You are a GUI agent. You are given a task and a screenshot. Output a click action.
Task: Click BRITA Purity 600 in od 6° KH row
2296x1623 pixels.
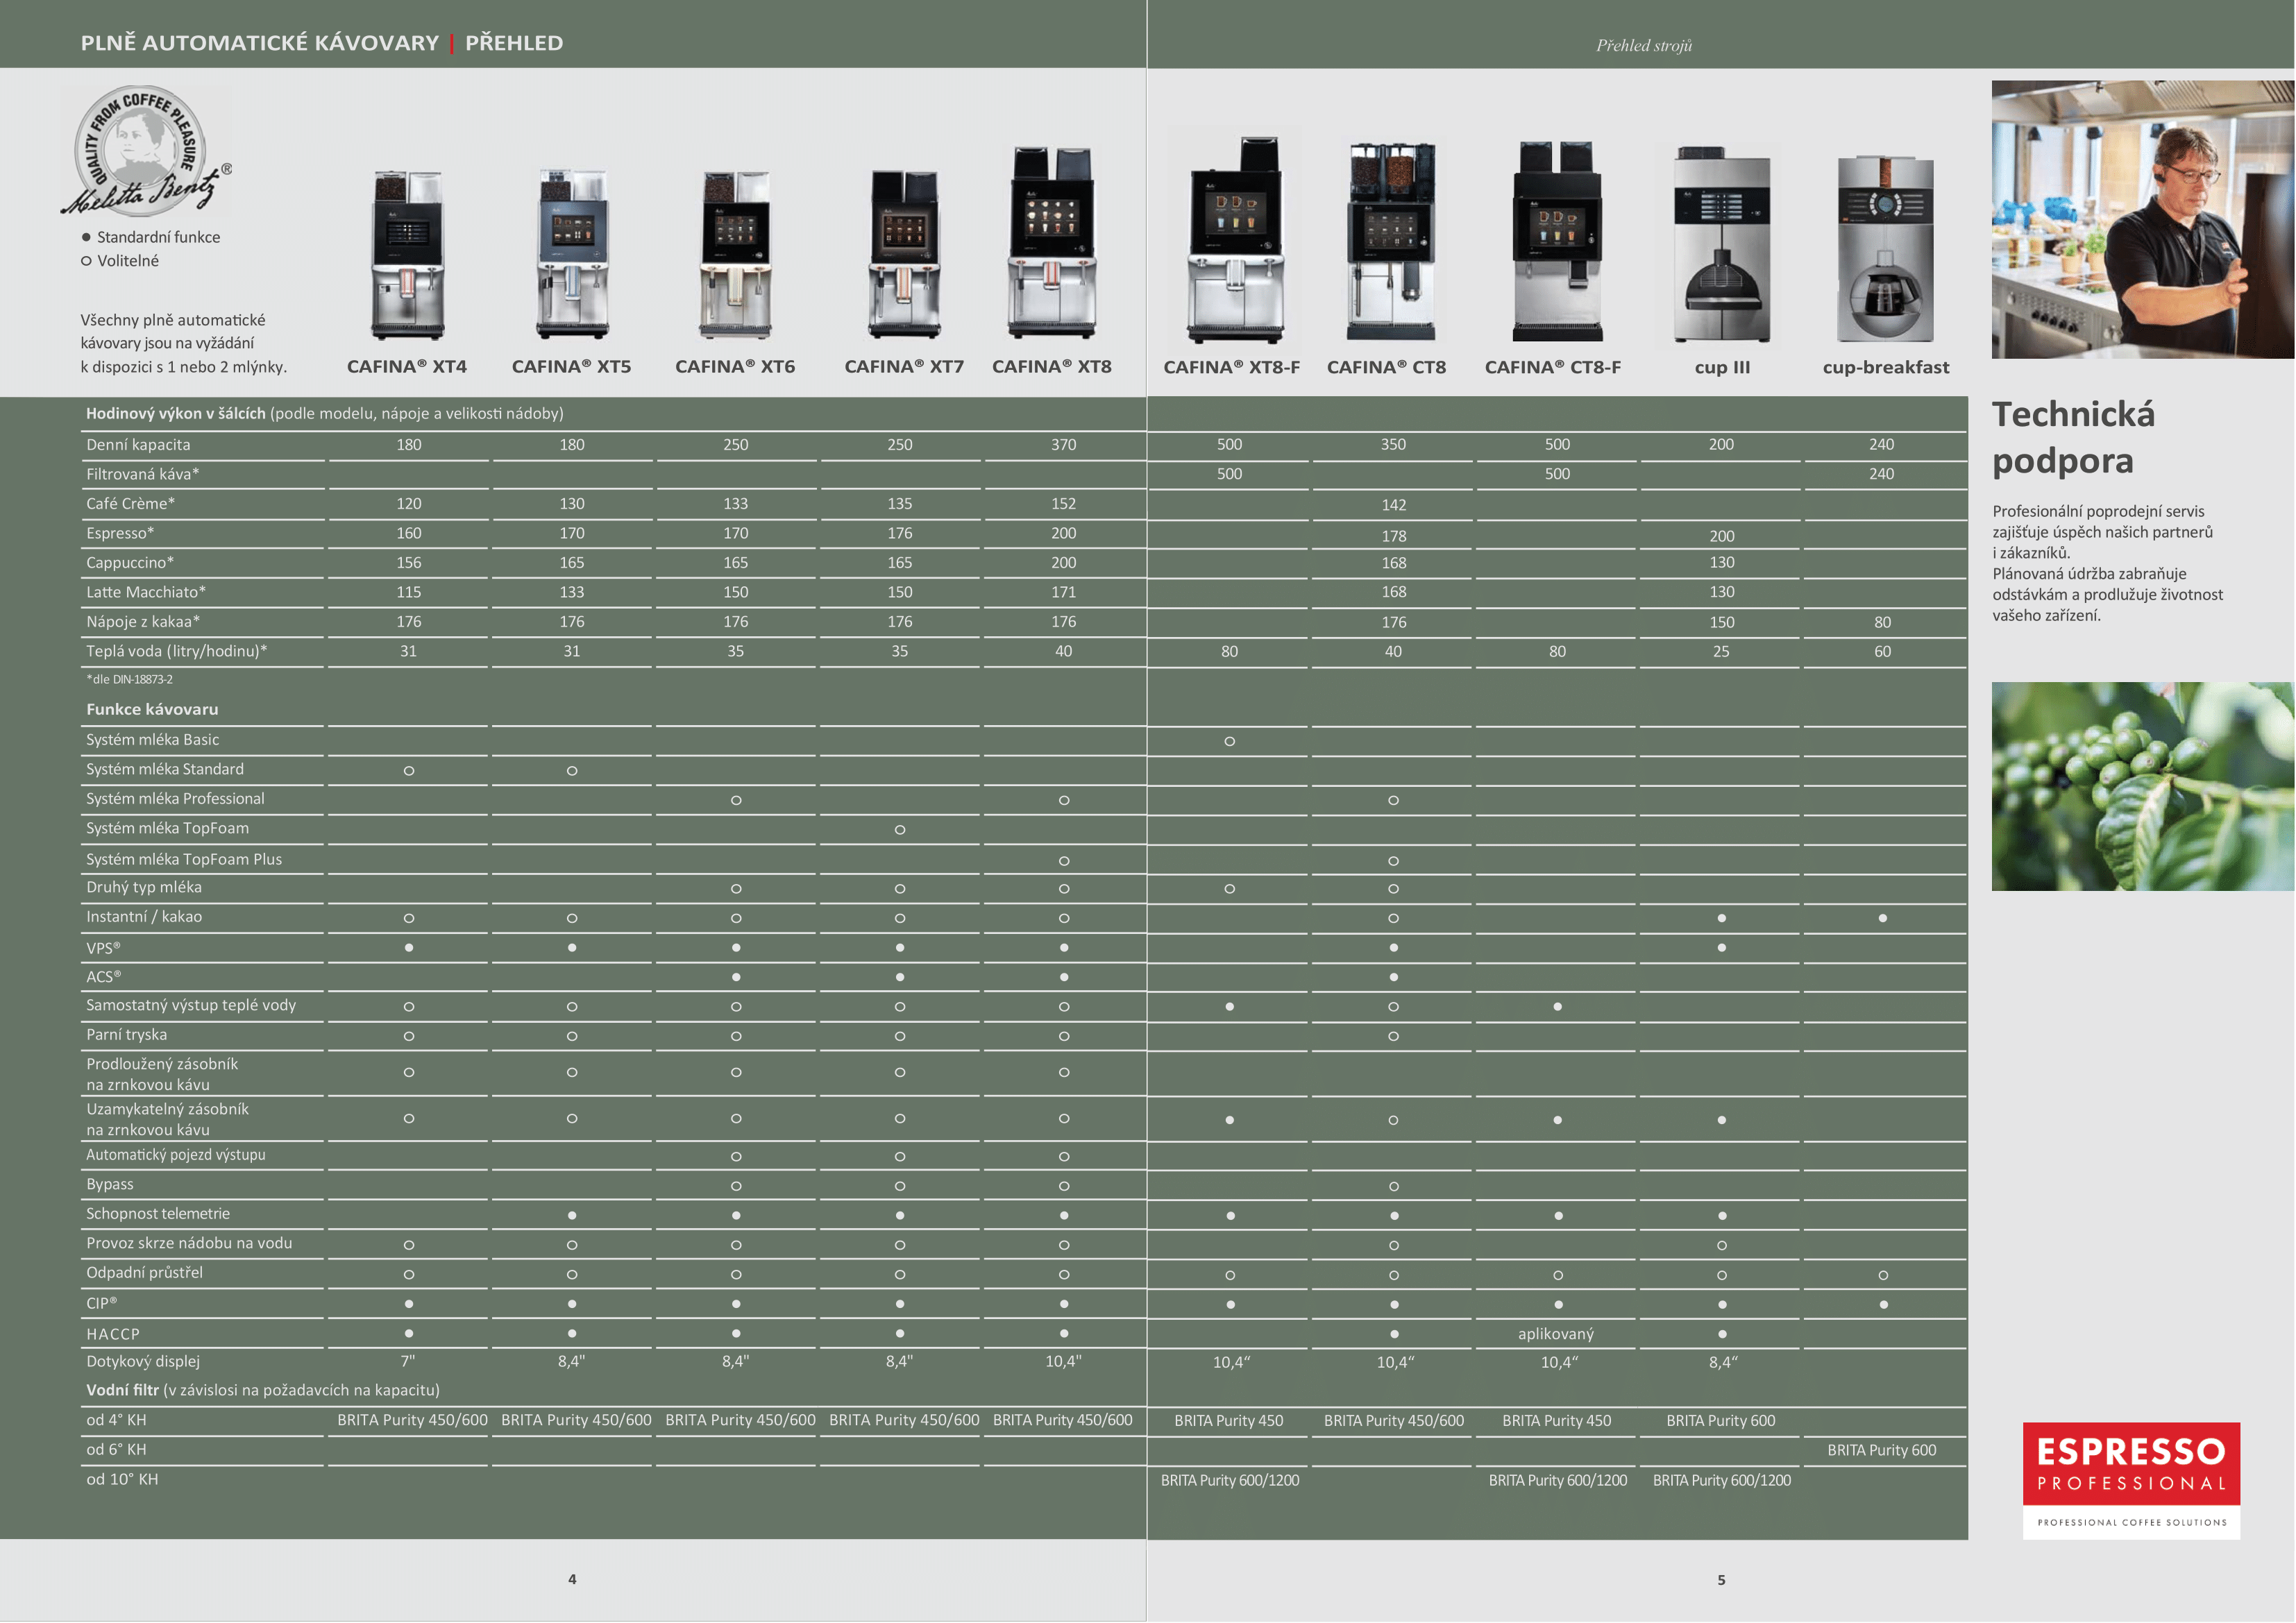pyautogui.click(x=1882, y=1450)
